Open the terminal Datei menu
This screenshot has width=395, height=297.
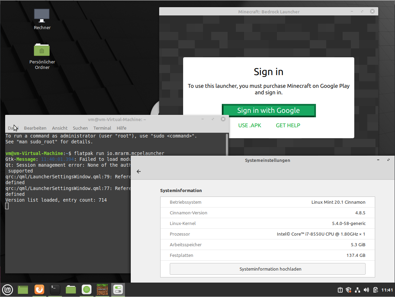tap(13, 128)
